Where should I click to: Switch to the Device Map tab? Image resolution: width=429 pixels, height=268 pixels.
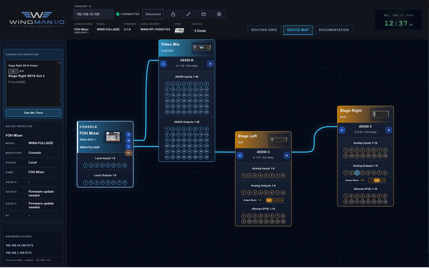298,30
